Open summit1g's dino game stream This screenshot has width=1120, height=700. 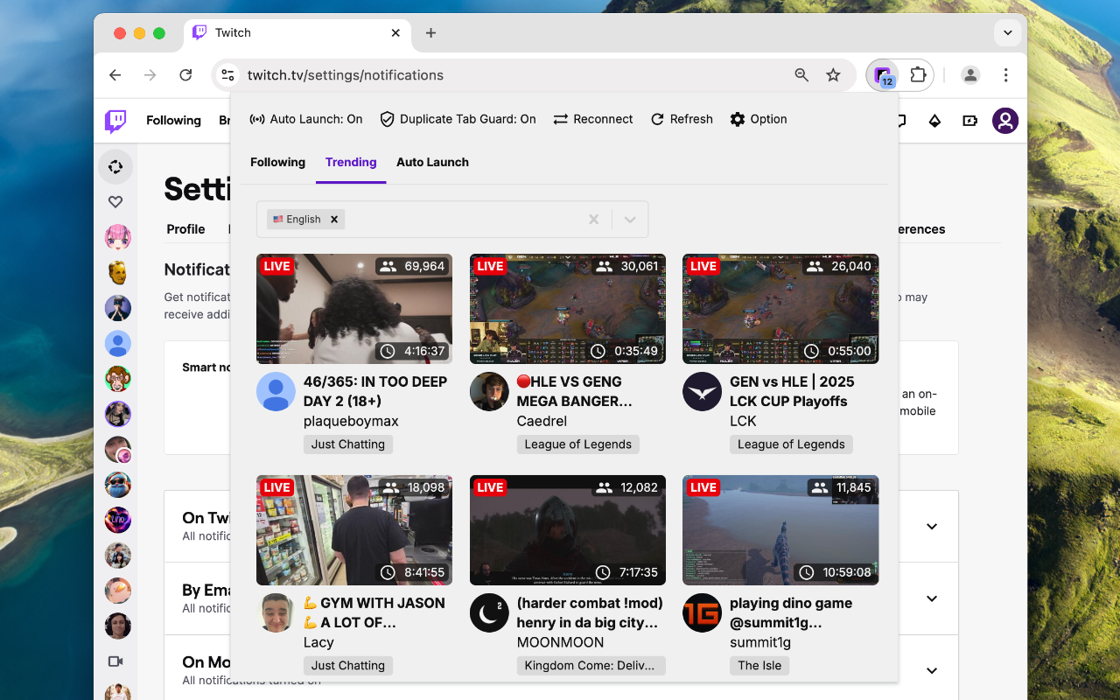[x=780, y=530]
